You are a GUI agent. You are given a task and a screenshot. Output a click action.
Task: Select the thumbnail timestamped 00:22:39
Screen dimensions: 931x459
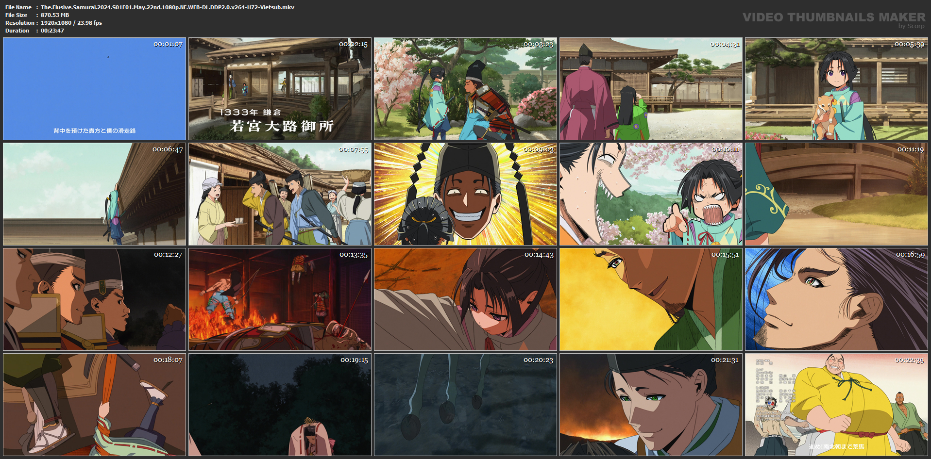tap(837, 405)
